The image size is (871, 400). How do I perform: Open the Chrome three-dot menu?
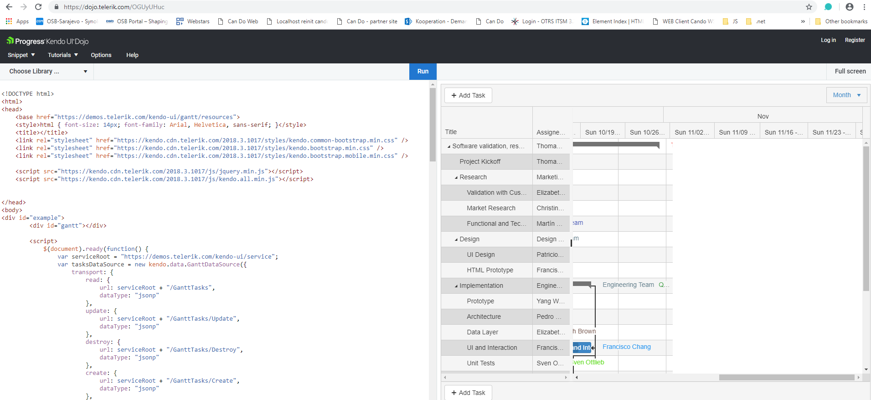[x=864, y=7]
